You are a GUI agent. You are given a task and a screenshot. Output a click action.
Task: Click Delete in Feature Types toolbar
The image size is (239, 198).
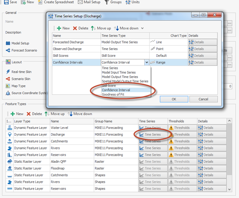[34, 114]
